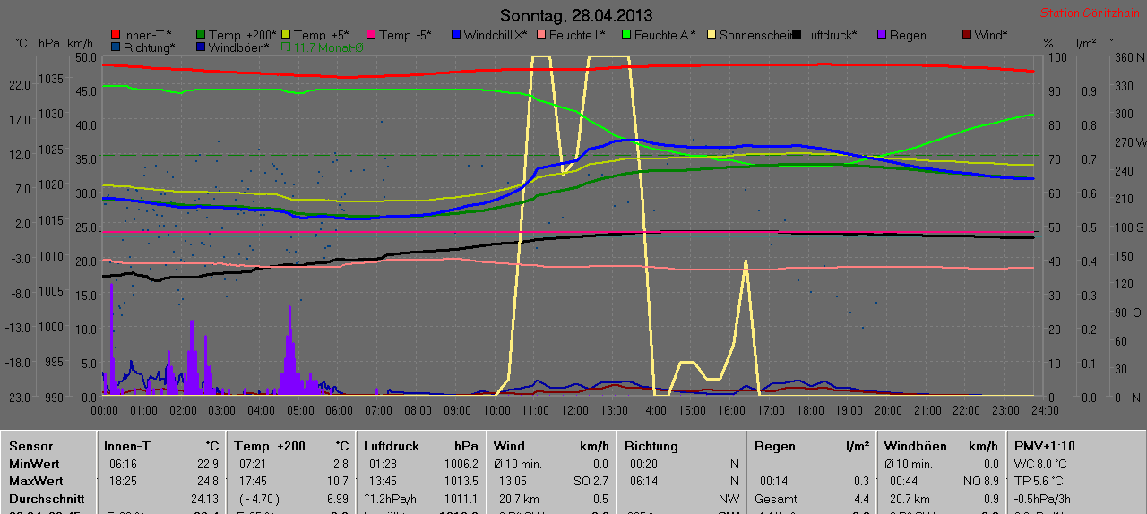Click the '24:00' time axis label

(x=1044, y=409)
